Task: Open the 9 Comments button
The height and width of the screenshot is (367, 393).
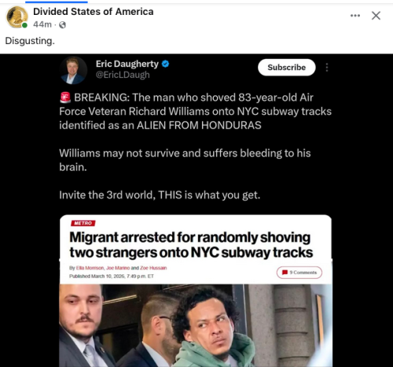Action: coord(299,273)
